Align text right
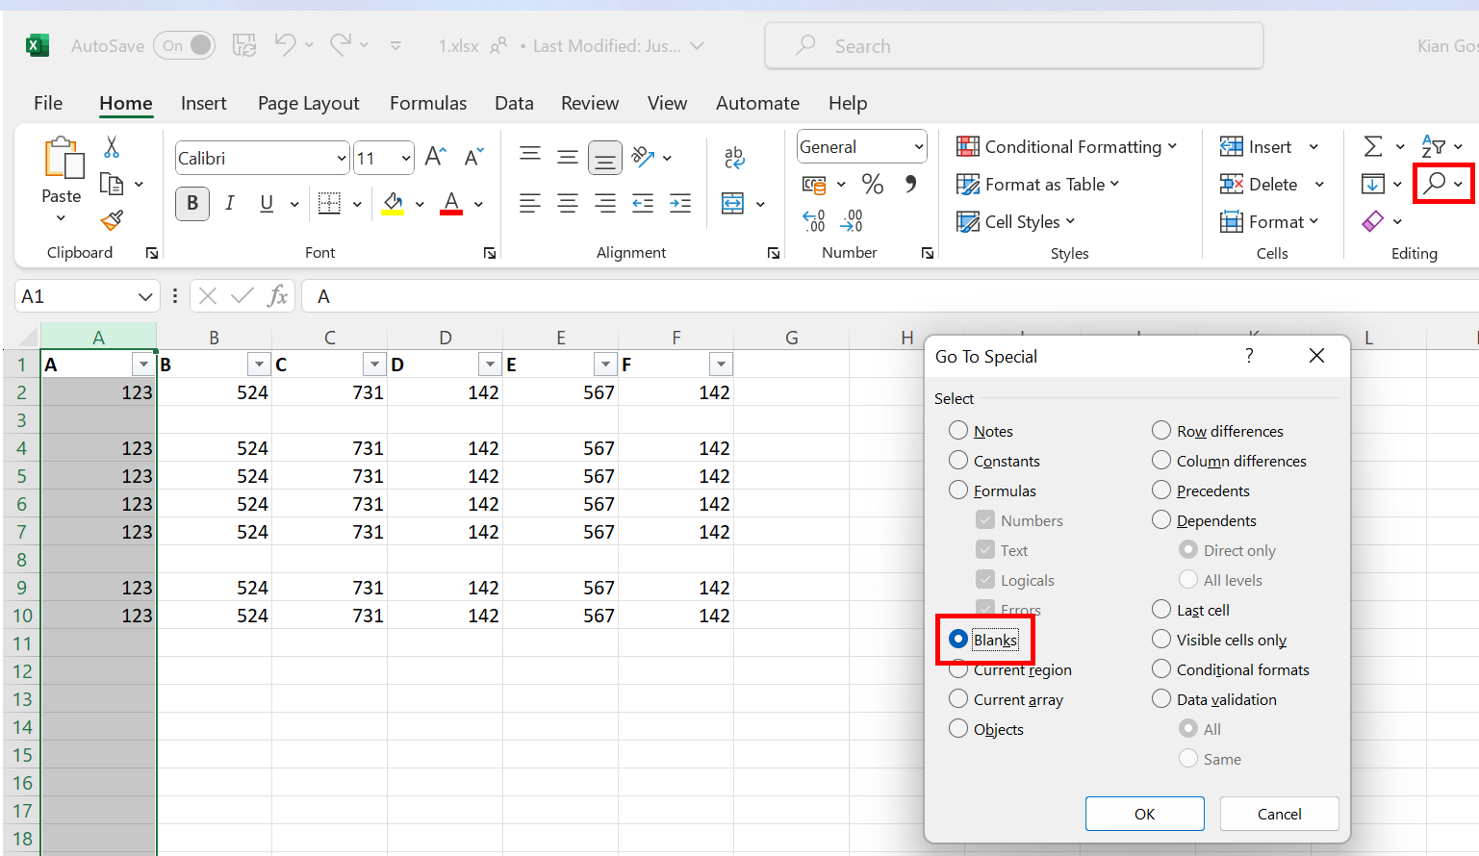Image resolution: width=1479 pixels, height=856 pixels. [605, 203]
